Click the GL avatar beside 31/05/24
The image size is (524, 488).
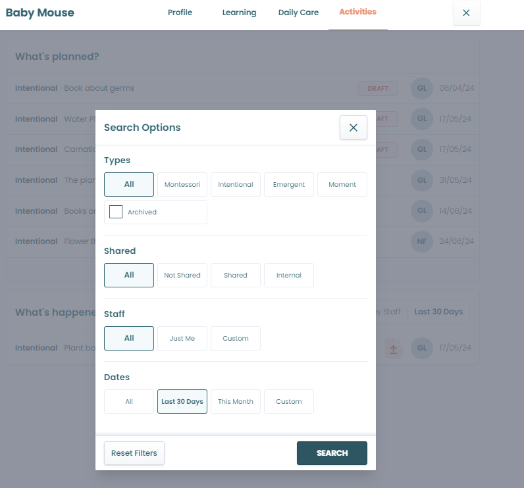point(422,180)
